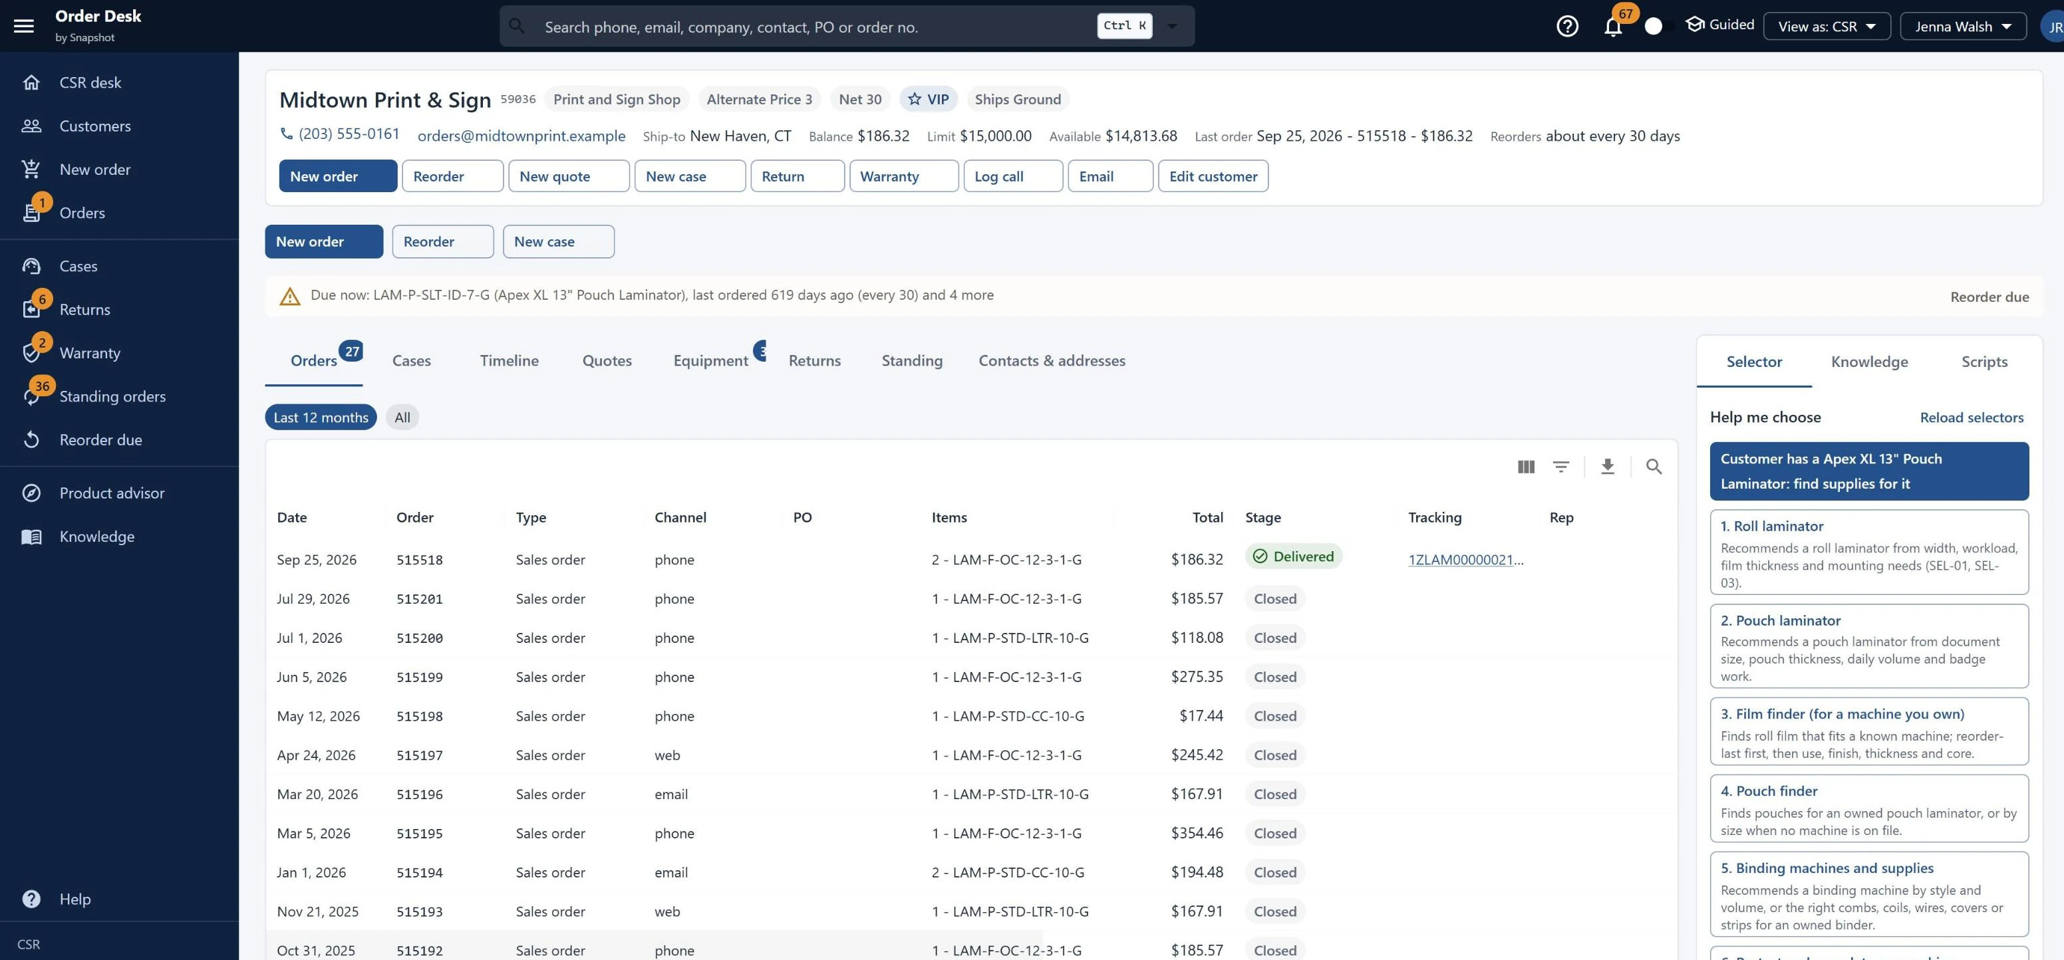2064x960 pixels.
Task: Switch to the Cases tab
Action: pos(411,360)
